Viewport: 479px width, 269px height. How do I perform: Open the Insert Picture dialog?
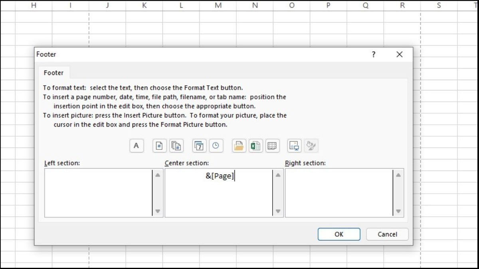pos(294,145)
